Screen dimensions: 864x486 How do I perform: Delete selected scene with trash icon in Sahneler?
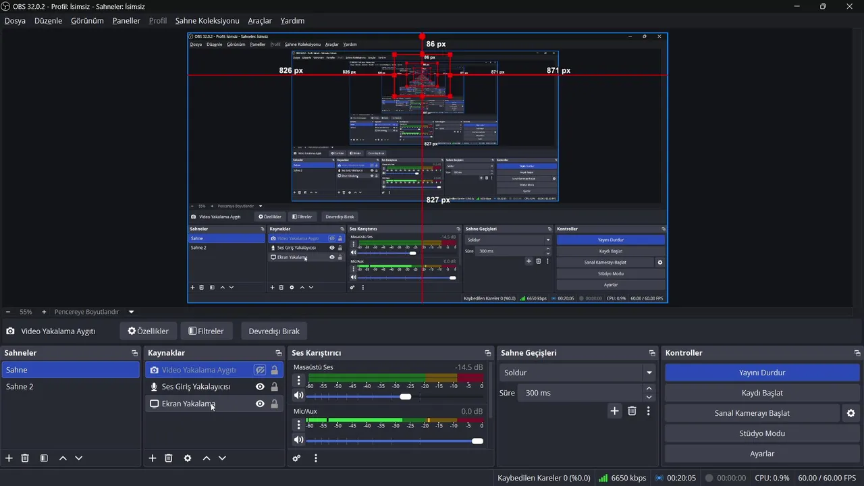pyautogui.click(x=25, y=458)
